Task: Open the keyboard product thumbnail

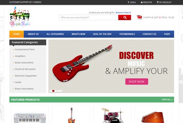Action: click(x=30, y=118)
